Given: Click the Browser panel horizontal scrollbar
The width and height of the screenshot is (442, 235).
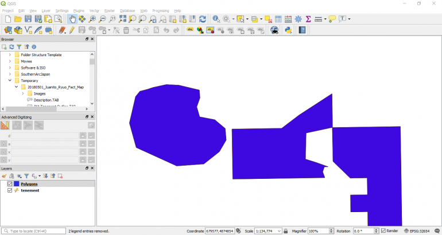Looking at the screenshot, I should click(x=31, y=109).
